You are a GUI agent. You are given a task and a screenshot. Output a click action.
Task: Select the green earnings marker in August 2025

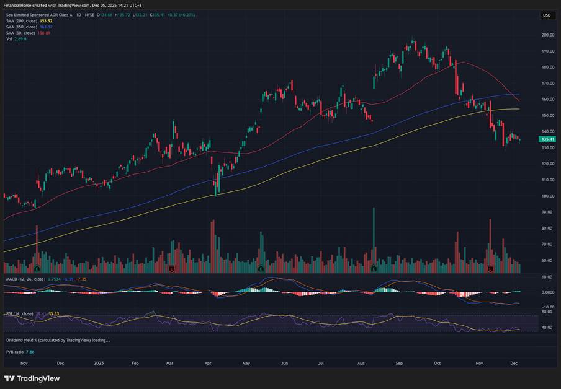pyautogui.click(x=374, y=269)
